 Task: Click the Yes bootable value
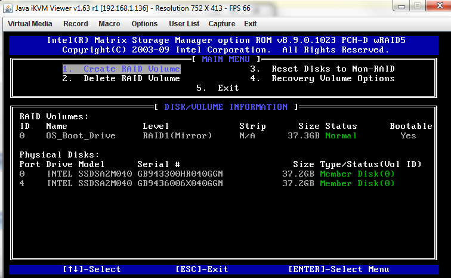tap(409, 135)
